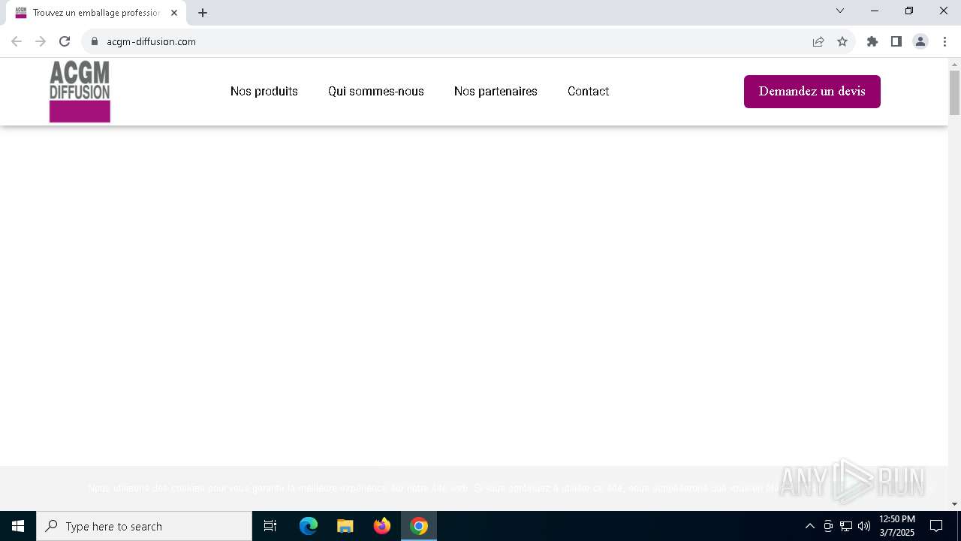This screenshot has height=541, width=961.
Task: Open the taskbar clock and date
Action: tap(897, 526)
